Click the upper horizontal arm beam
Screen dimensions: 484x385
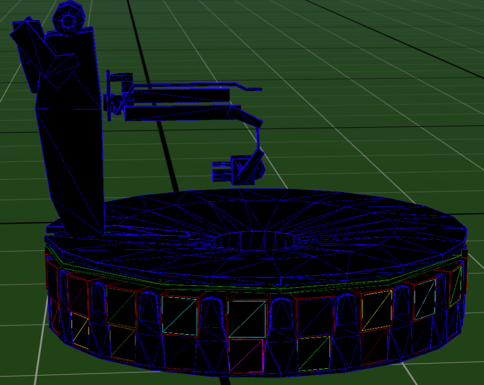coord(181,95)
